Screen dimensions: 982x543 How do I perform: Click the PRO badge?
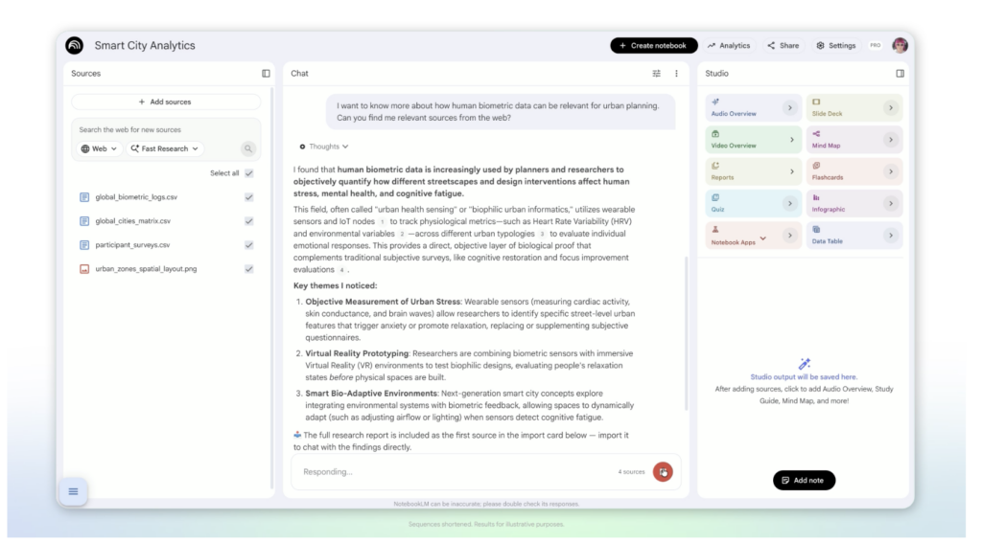[x=875, y=45]
